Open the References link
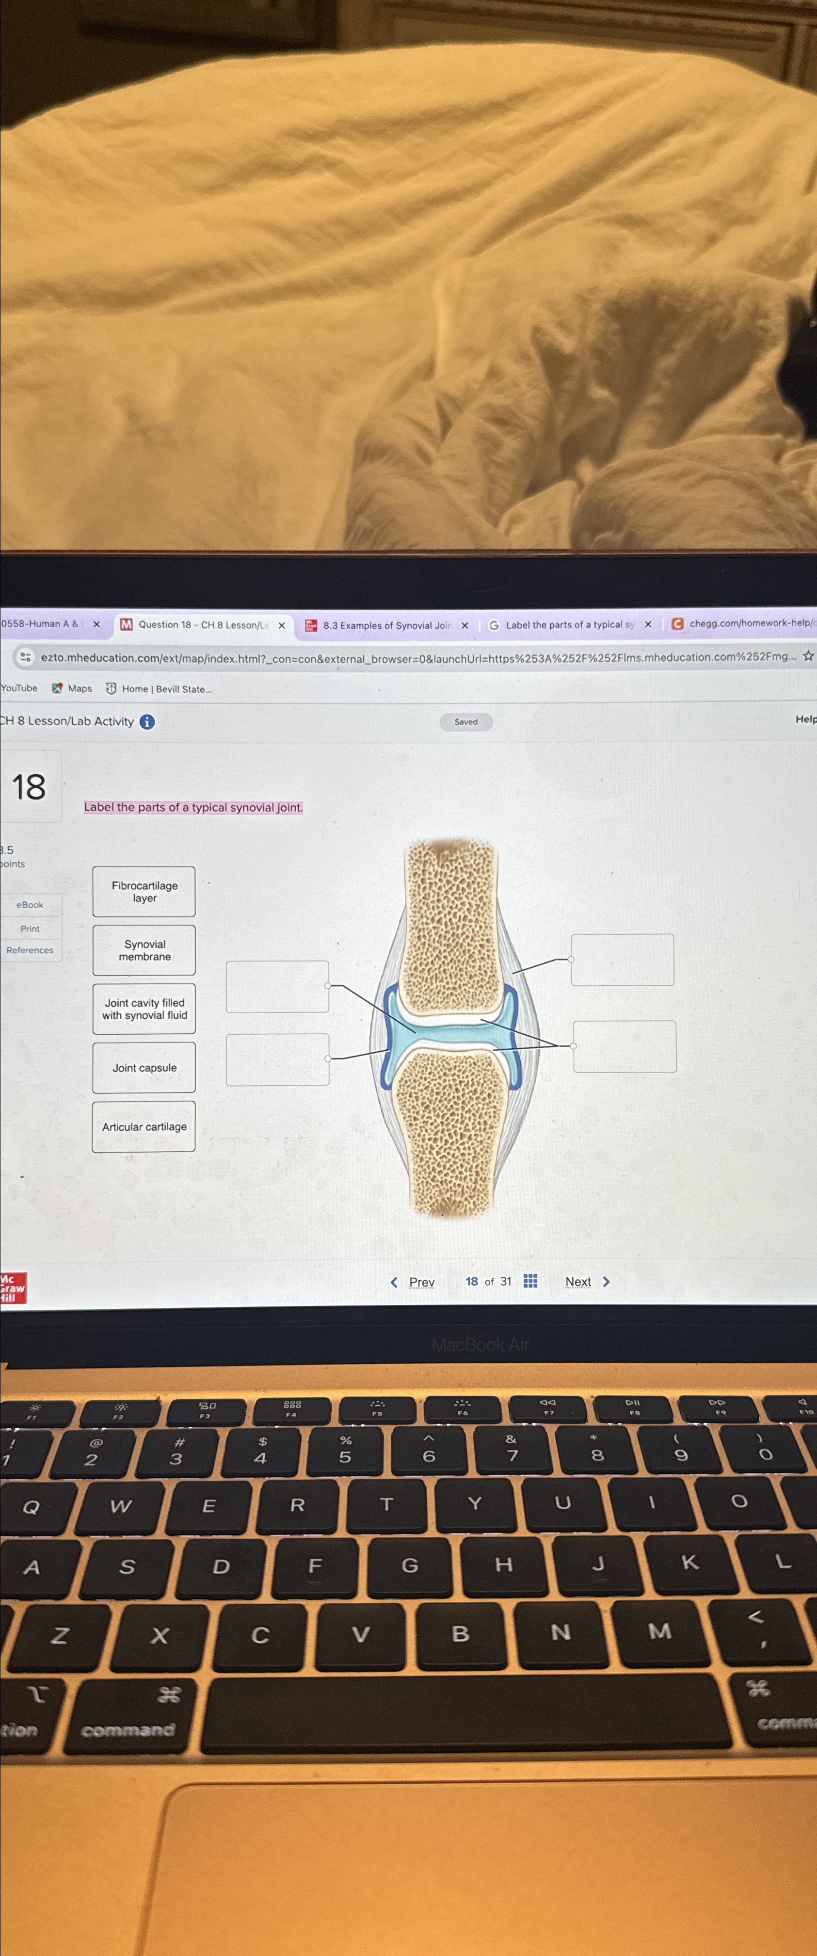Screen dimensions: 817x1956 pos(31,950)
